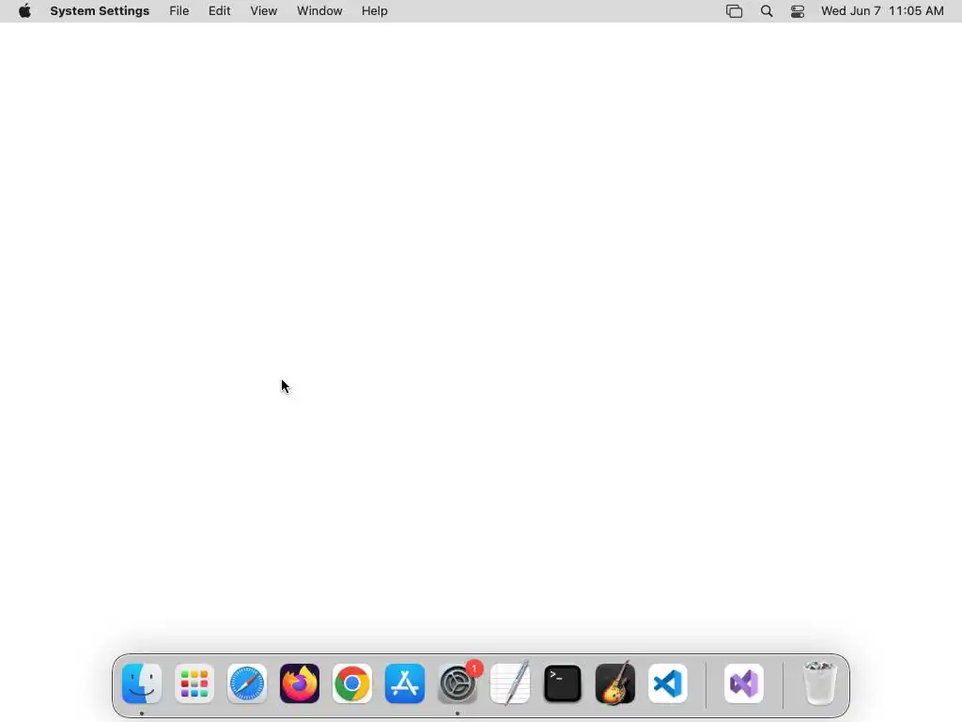Open the Window menu
Viewport: 962px width, 722px height.
coord(319,11)
